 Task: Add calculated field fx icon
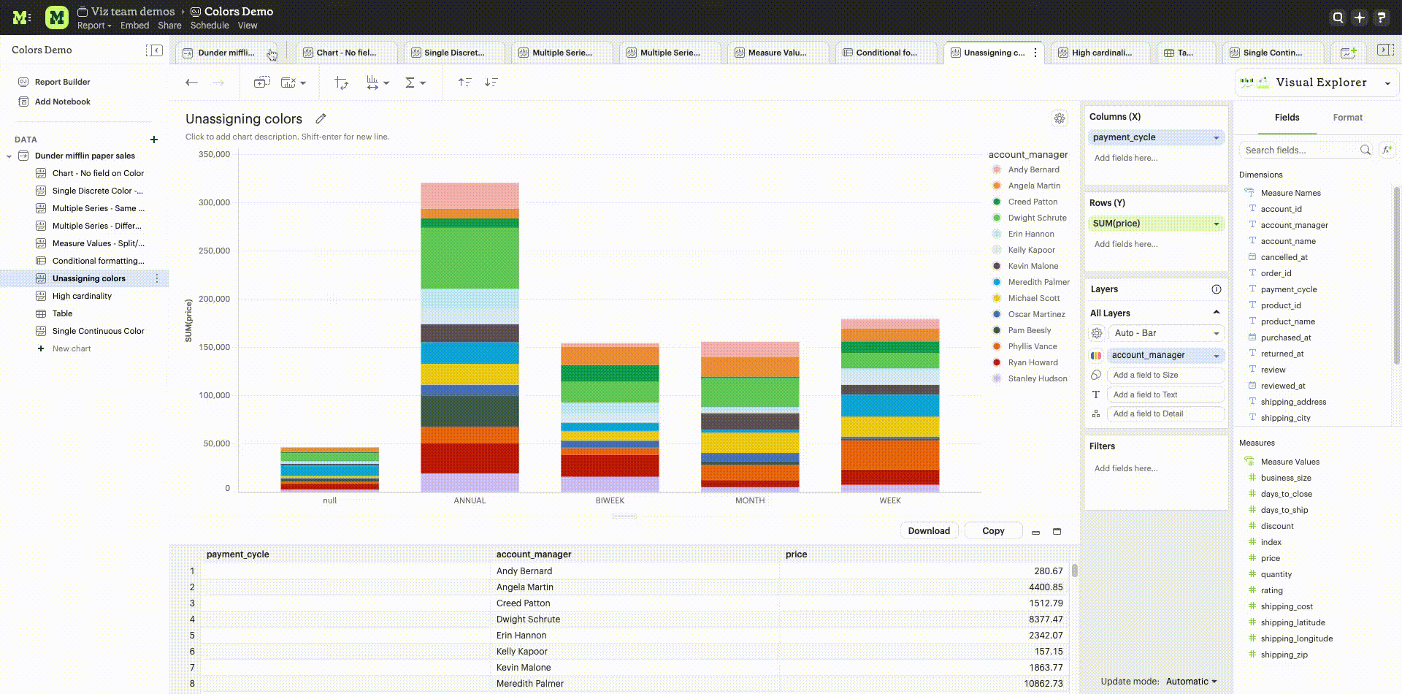pos(1387,150)
